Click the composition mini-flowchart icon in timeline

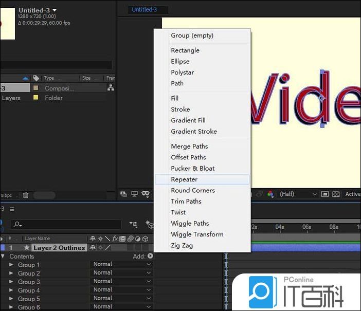coord(134,225)
